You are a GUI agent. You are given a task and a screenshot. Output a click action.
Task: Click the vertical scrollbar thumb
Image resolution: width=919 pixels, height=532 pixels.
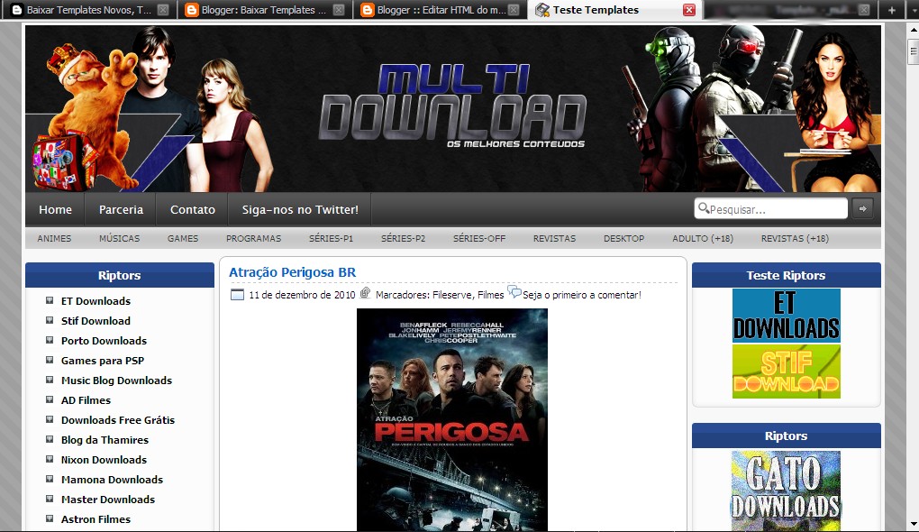pyautogui.click(x=913, y=51)
